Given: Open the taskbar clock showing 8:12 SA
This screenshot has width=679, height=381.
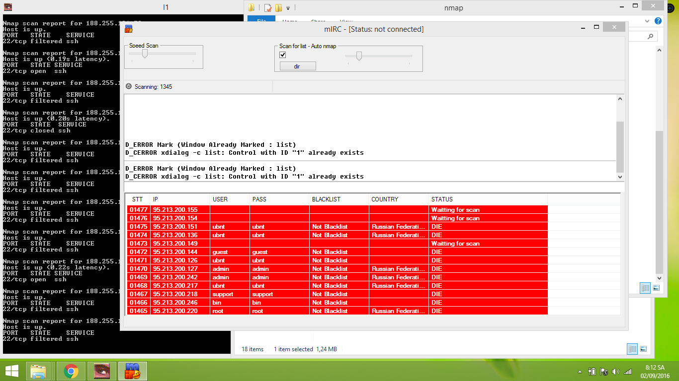Looking at the screenshot, I should (655, 371).
